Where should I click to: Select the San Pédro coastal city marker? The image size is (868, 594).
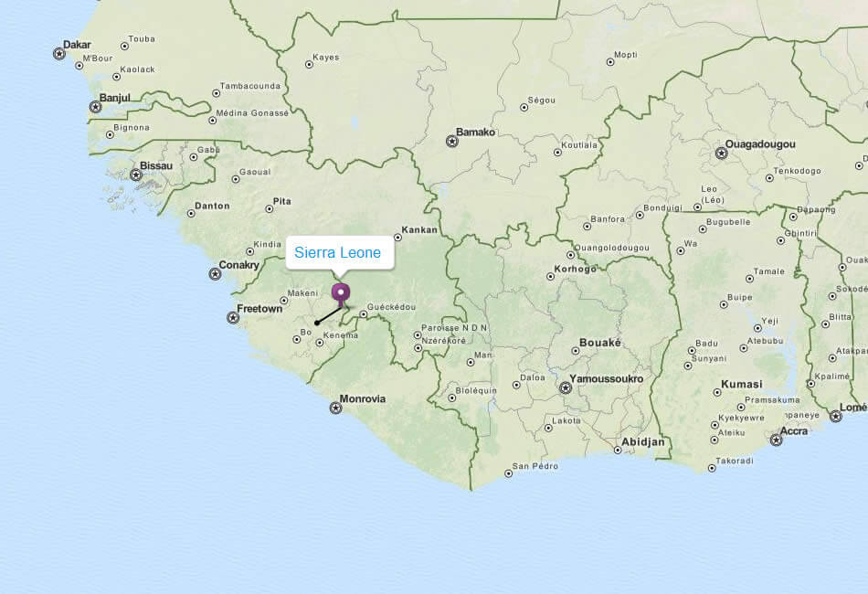(x=508, y=473)
